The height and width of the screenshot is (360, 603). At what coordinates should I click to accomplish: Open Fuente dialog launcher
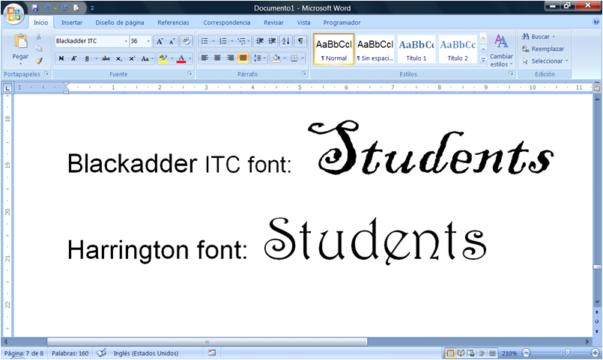[190, 73]
